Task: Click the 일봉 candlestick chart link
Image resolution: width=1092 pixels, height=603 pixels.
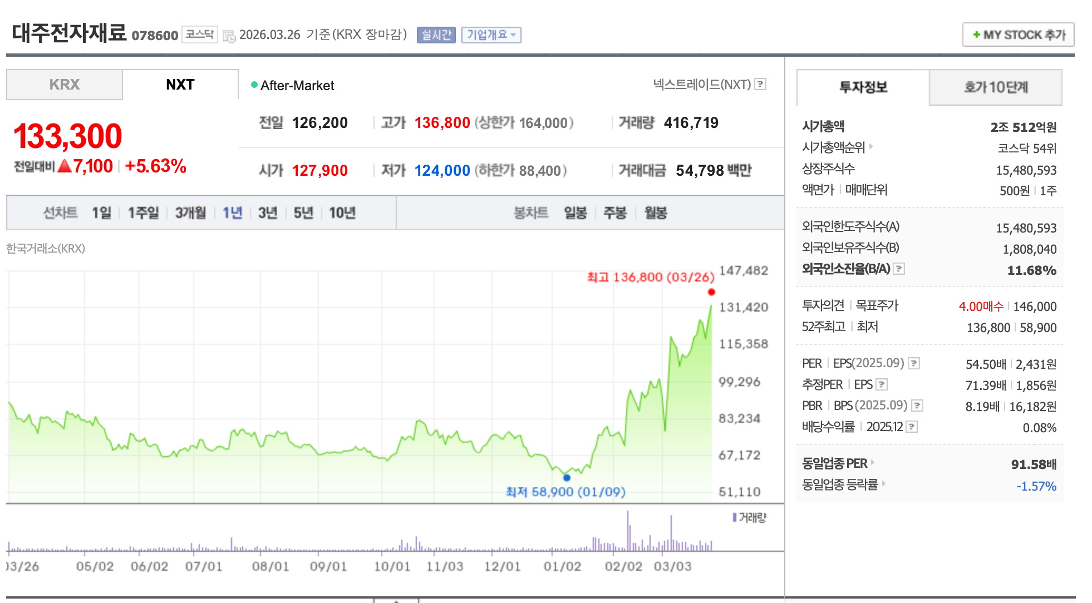Action: [x=575, y=213]
